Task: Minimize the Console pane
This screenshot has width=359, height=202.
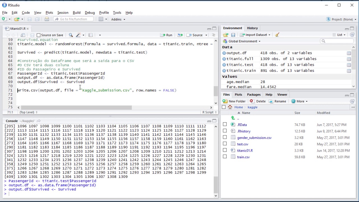Action: point(209,121)
